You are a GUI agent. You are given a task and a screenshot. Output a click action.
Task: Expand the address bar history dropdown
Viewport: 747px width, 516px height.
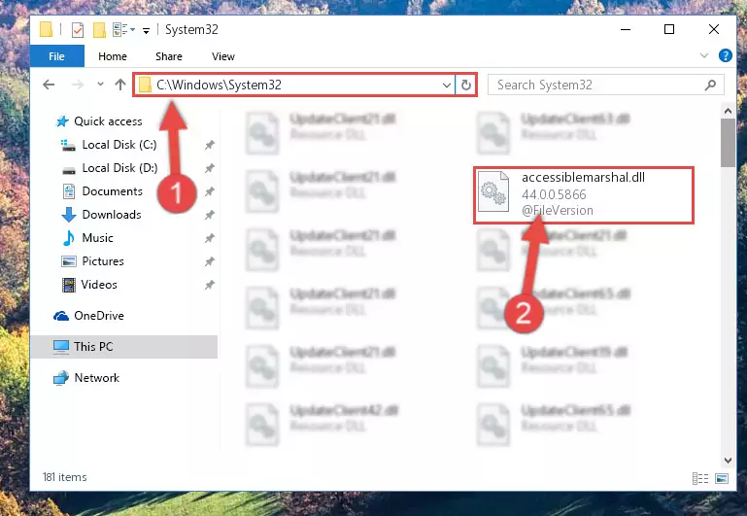tap(447, 86)
